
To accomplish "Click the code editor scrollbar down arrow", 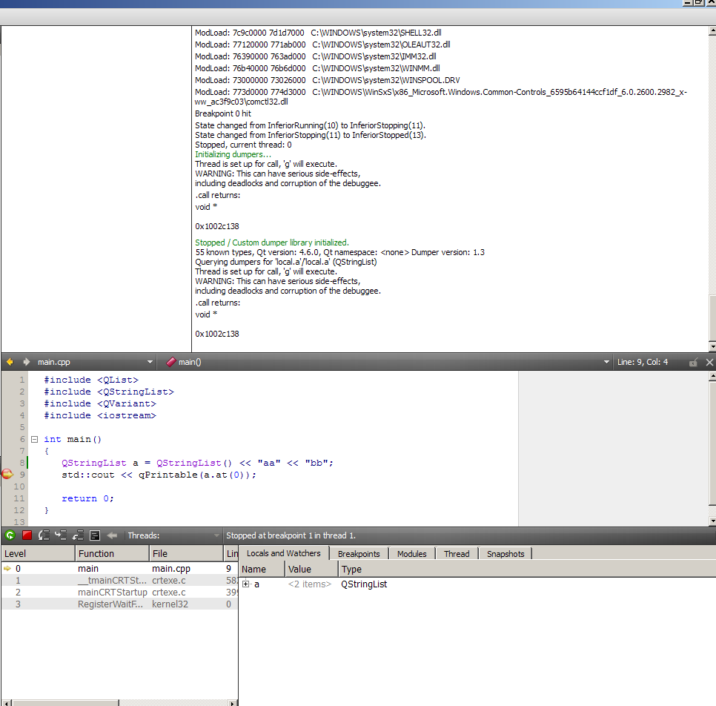I will pyautogui.click(x=712, y=521).
